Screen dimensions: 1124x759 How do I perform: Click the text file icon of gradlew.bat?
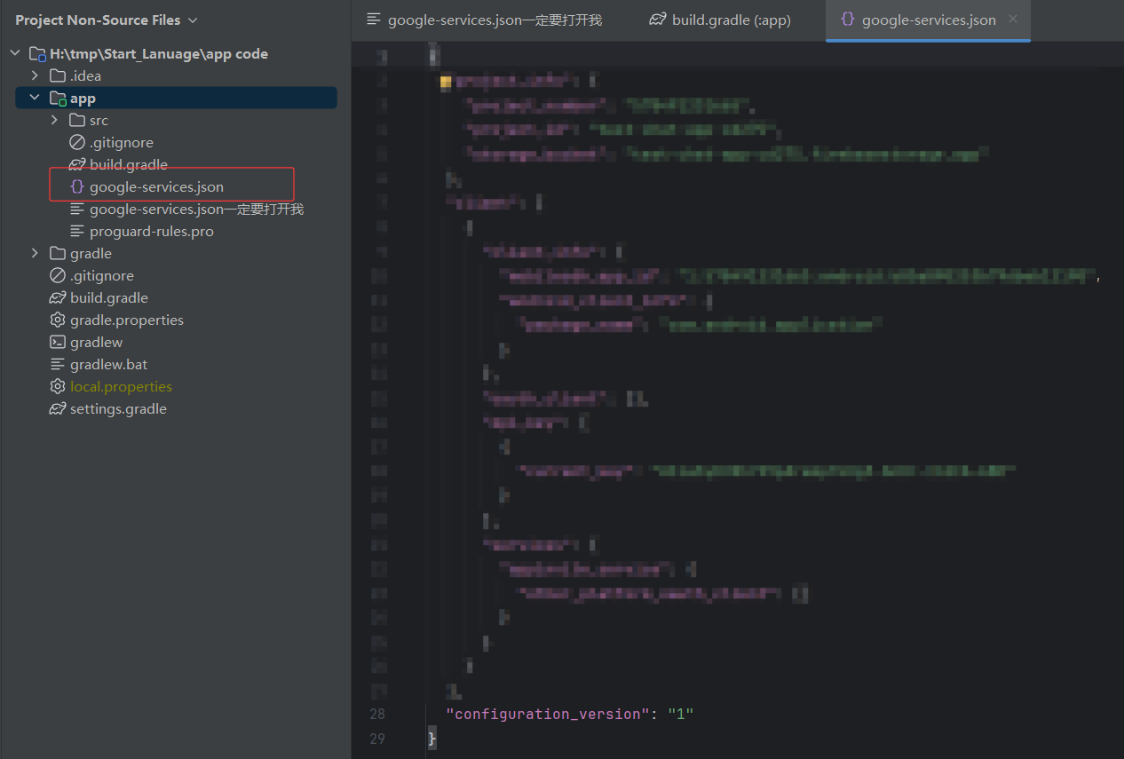point(58,364)
